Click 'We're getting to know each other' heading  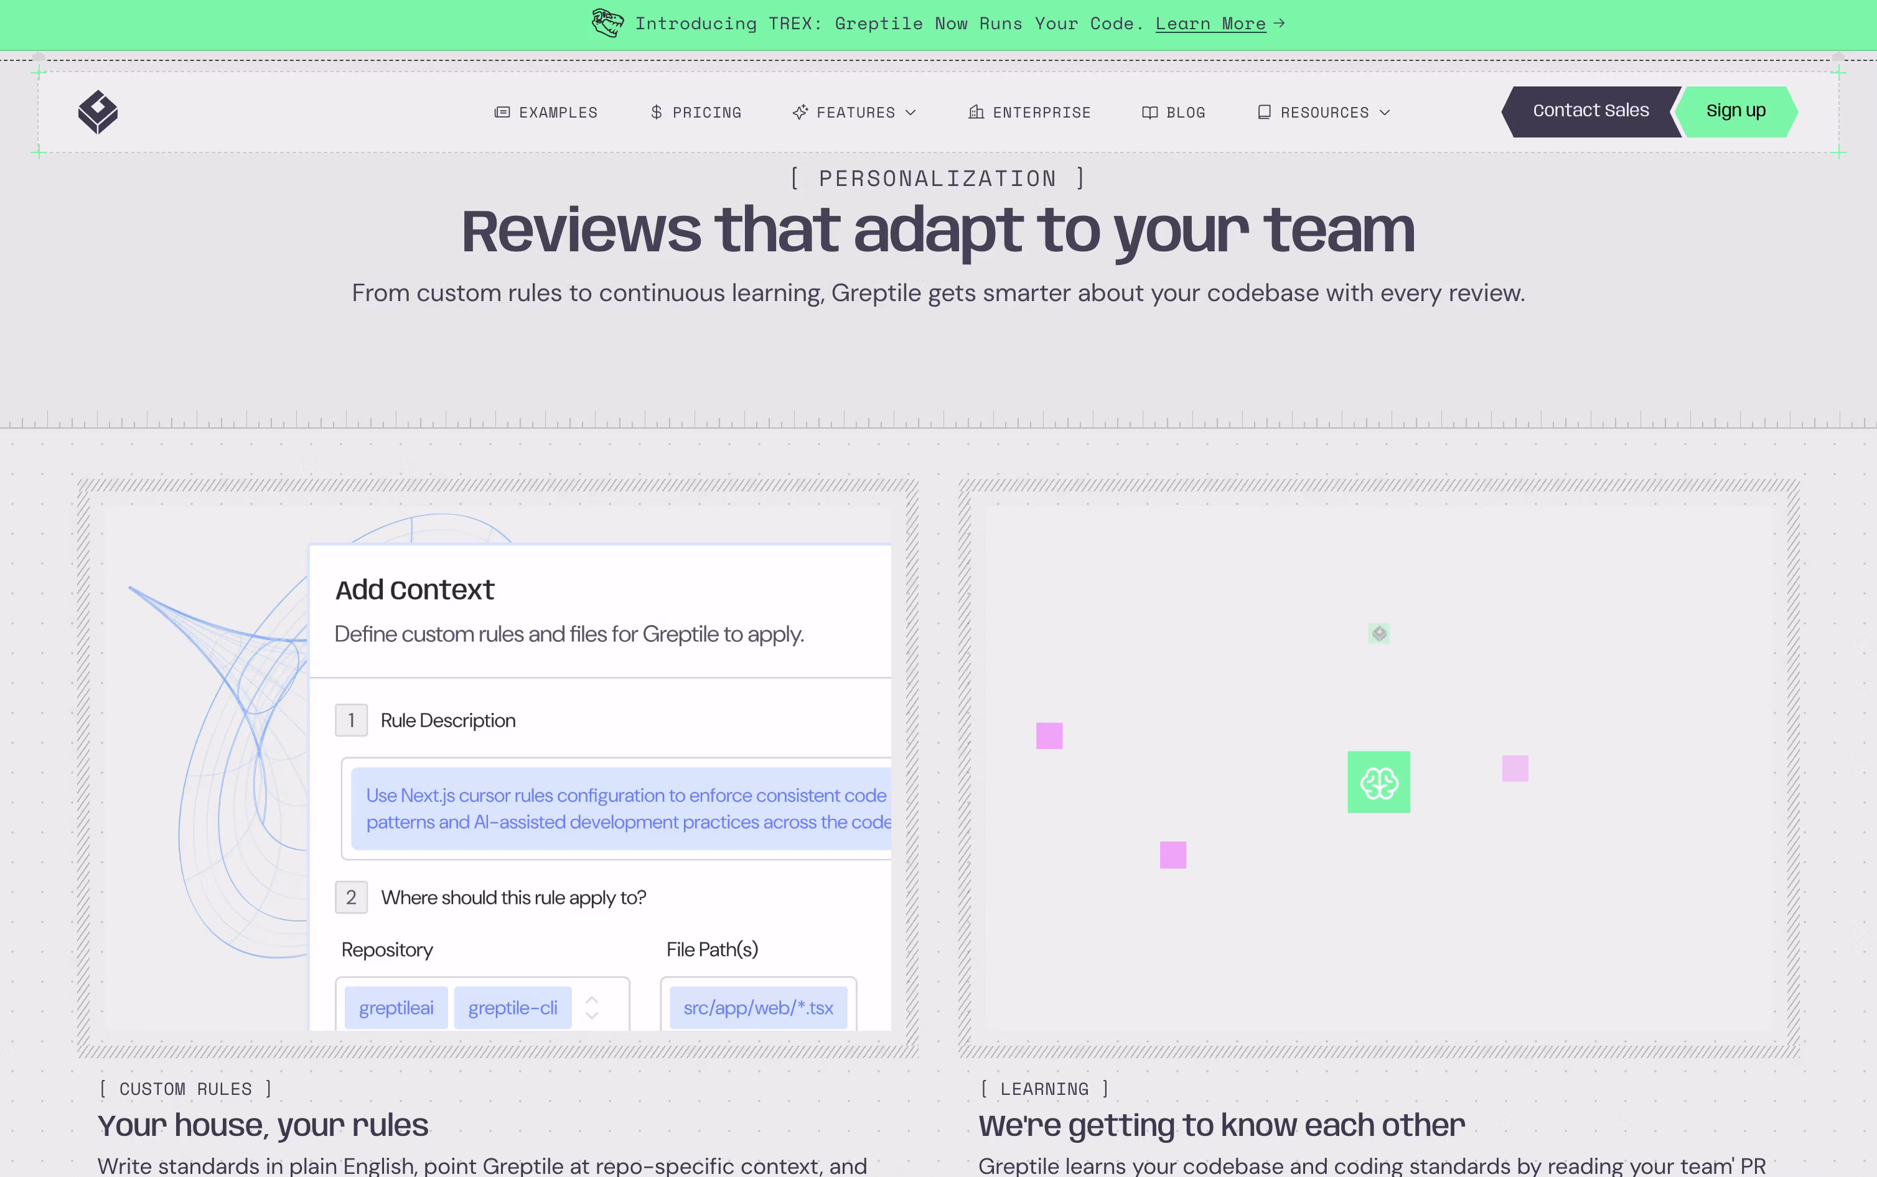pos(1222,1125)
